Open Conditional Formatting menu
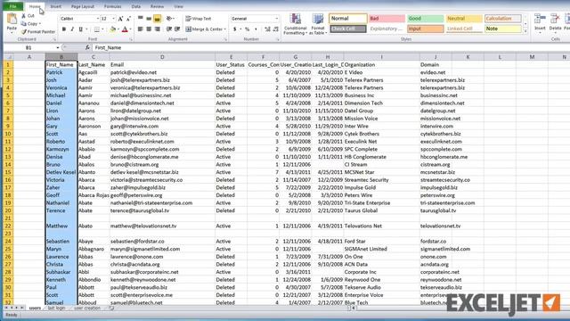The image size is (570, 321). click(295, 24)
